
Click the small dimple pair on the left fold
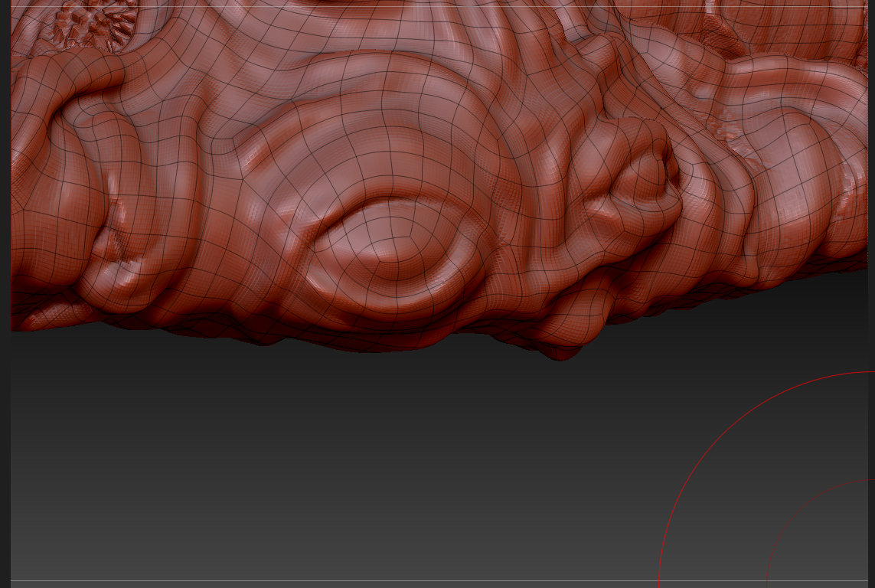tap(115, 245)
